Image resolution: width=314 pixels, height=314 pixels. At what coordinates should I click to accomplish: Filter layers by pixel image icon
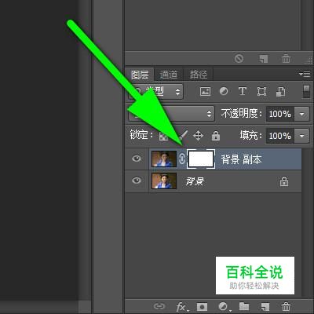click(205, 92)
